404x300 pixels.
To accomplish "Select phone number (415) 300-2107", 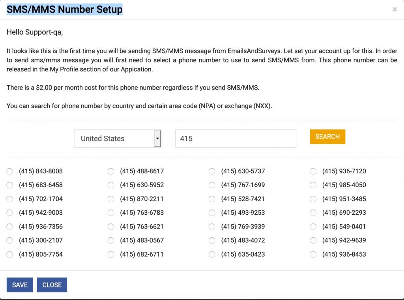I will pyautogui.click(x=10, y=240).
